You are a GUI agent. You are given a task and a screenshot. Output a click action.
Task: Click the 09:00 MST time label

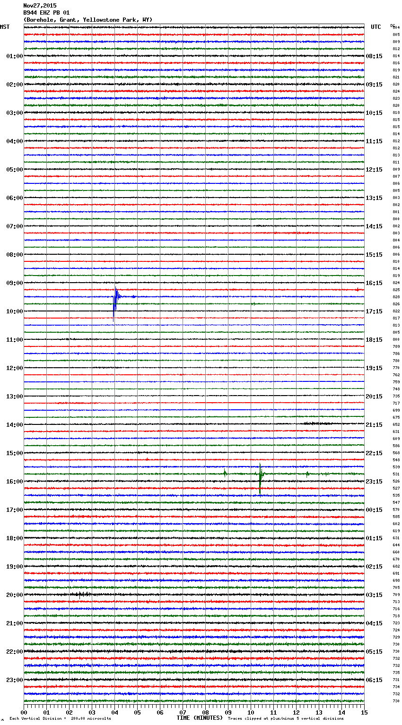(15, 283)
